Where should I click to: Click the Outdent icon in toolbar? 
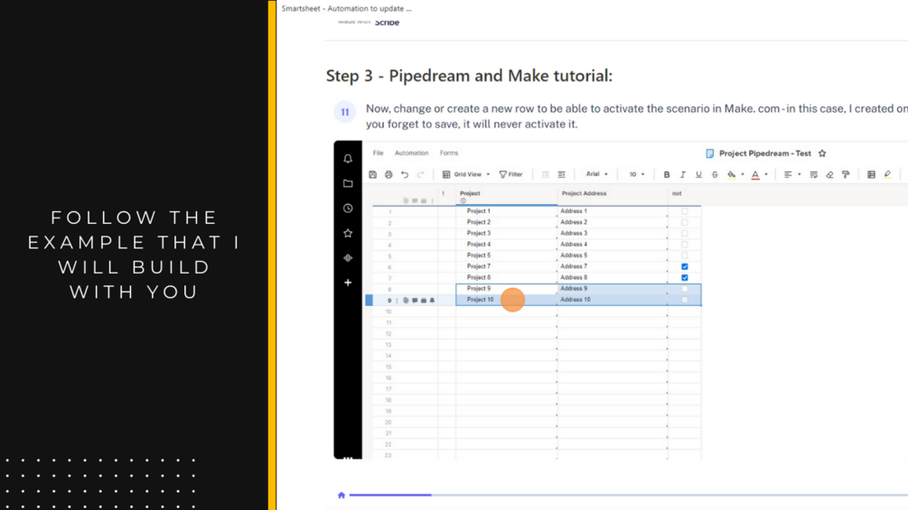pyautogui.click(x=545, y=174)
